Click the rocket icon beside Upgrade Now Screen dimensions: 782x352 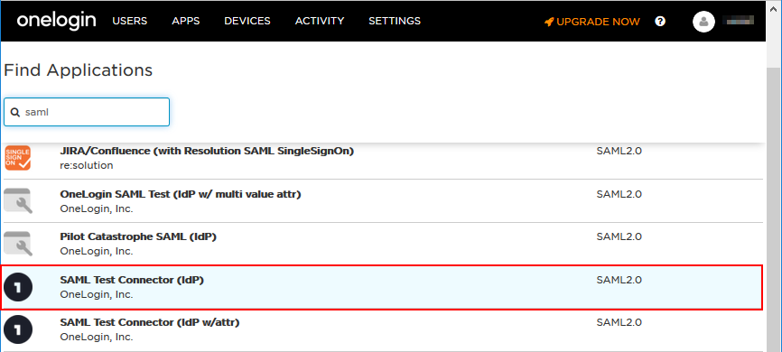pos(549,22)
